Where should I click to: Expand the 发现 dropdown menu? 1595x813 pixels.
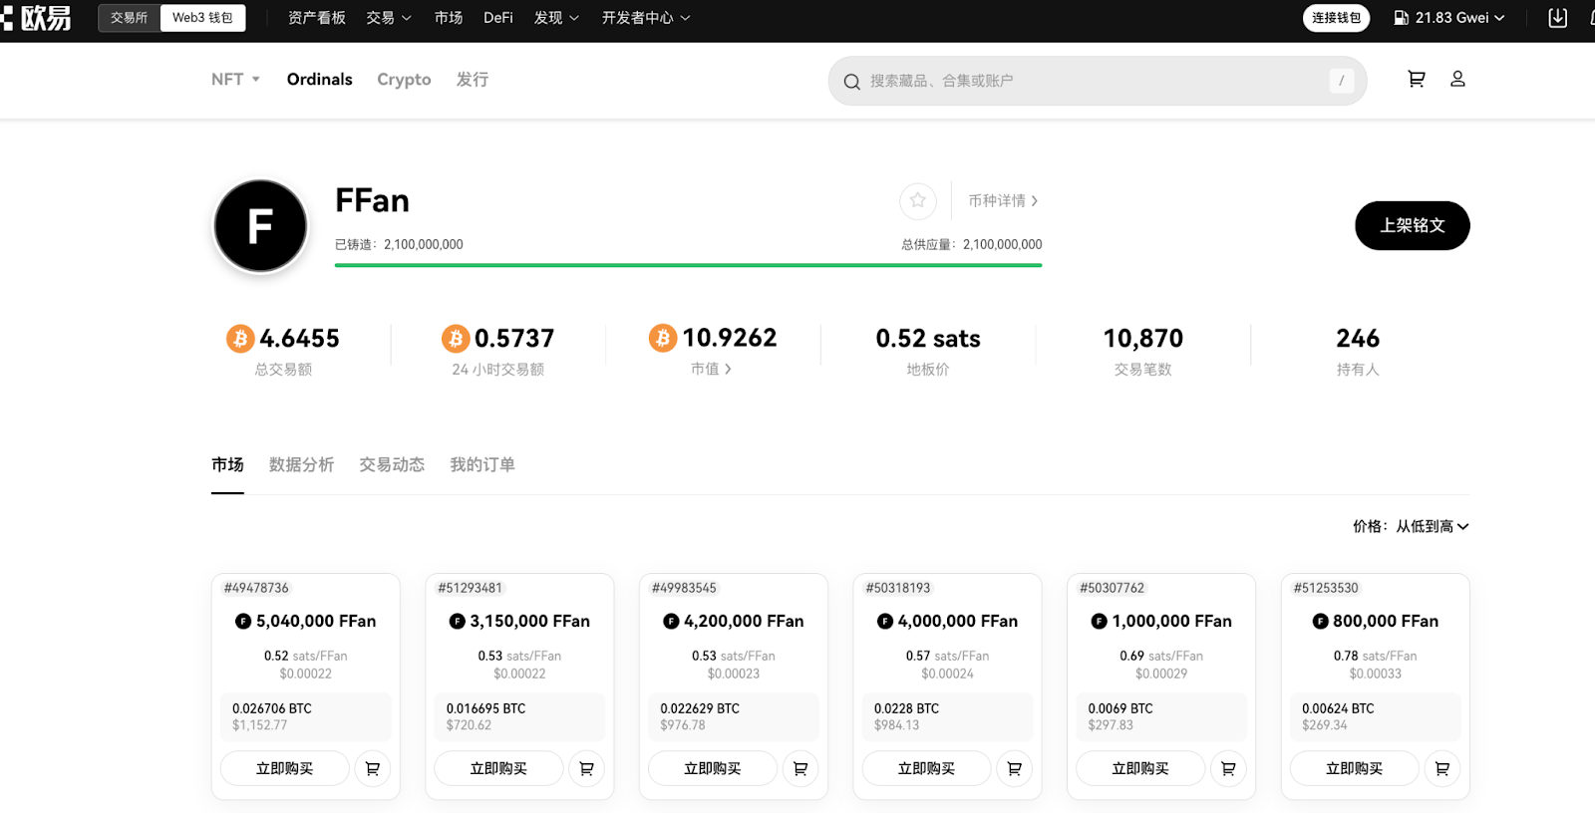556,18
